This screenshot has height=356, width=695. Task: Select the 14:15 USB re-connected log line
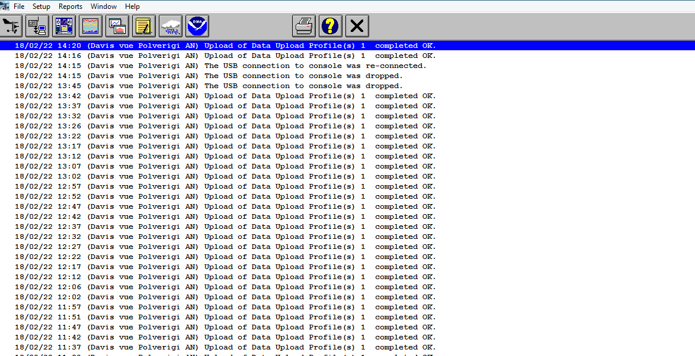220,66
